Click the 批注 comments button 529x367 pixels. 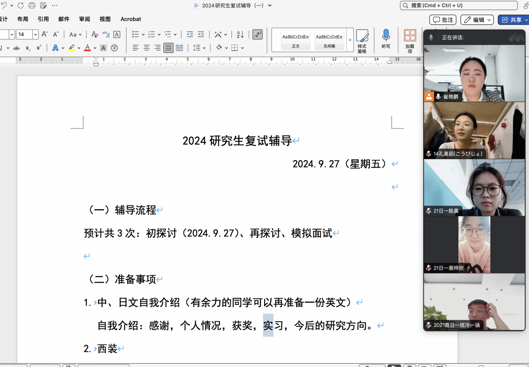coord(443,20)
